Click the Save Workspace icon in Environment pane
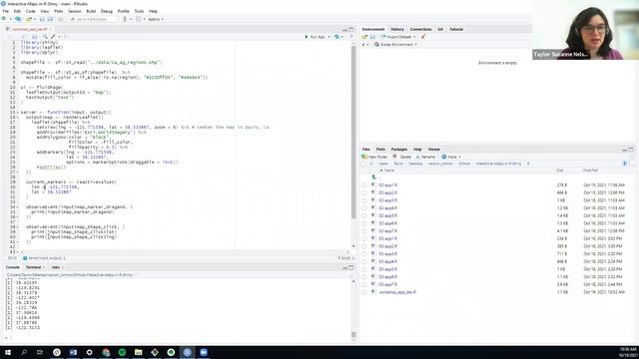 (x=372, y=37)
